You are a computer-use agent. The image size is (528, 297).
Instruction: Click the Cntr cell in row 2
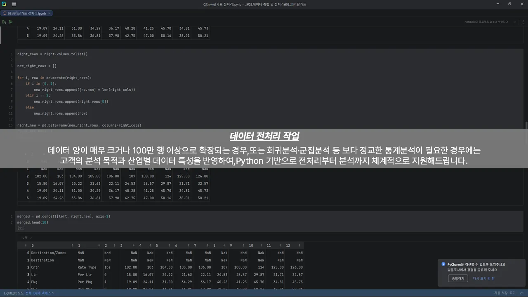pyautogui.click(x=35, y=267)
